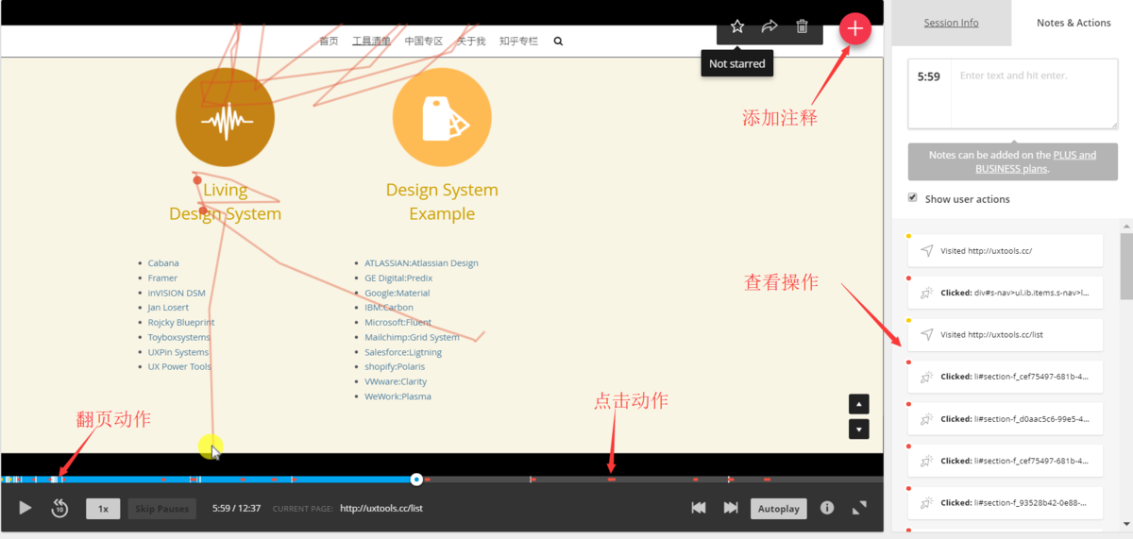Click the Jan Losert link
1133x539 pixels.
click(x=168, y=308)
